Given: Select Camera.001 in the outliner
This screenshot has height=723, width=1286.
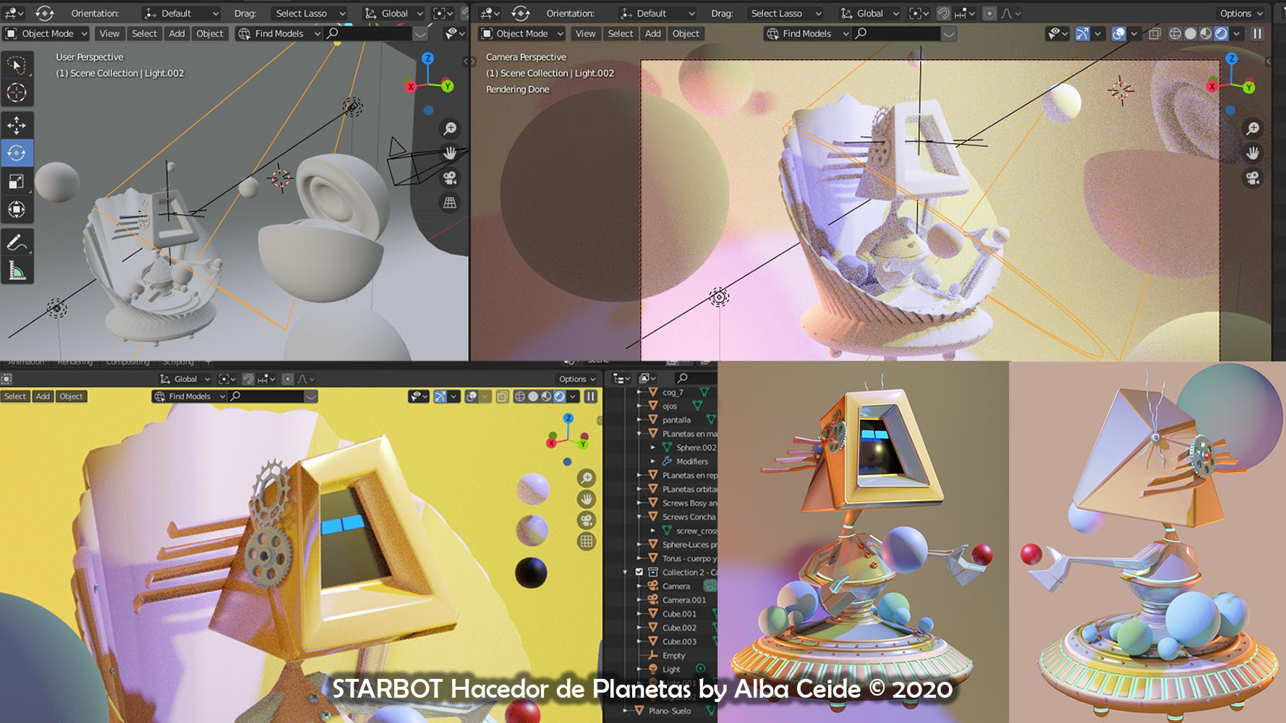Looking at the screenshot, I should point(684,600).
